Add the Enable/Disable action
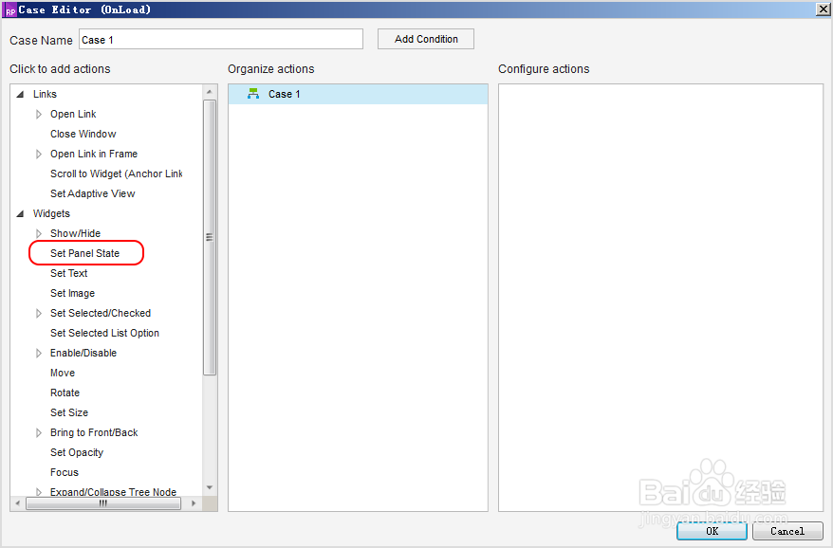This screenshot has width=833, height=548. (x=83, y=353)
